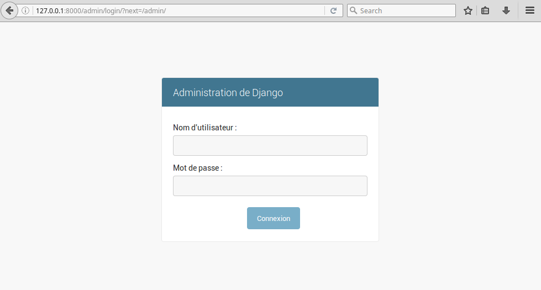Focus the Mot de passe input field
The image size is (541, 290).
pos(270,186)
